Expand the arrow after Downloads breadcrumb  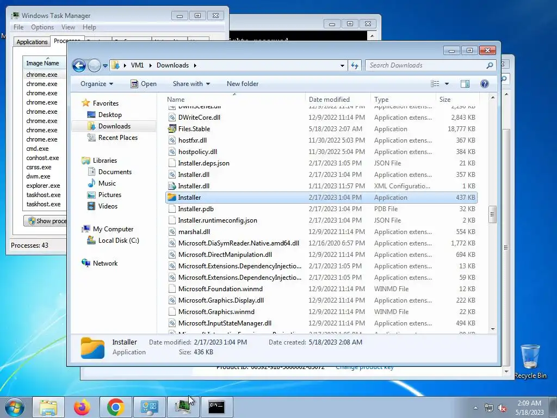point(195,65)
